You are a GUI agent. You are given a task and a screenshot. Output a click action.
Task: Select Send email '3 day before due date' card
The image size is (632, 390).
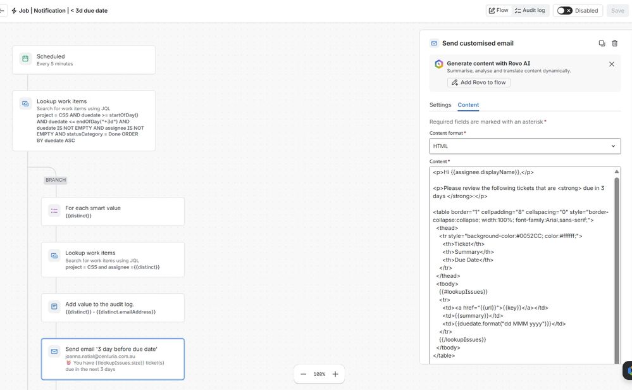pyautogui.click(x=113, y=359)
